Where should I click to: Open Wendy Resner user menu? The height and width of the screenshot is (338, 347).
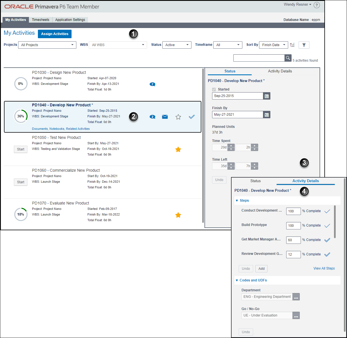[x=298, y=5]
